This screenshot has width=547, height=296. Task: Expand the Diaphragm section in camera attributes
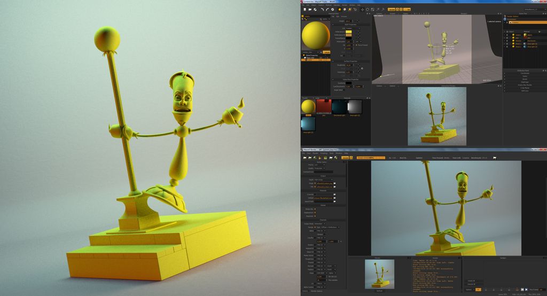525,82
